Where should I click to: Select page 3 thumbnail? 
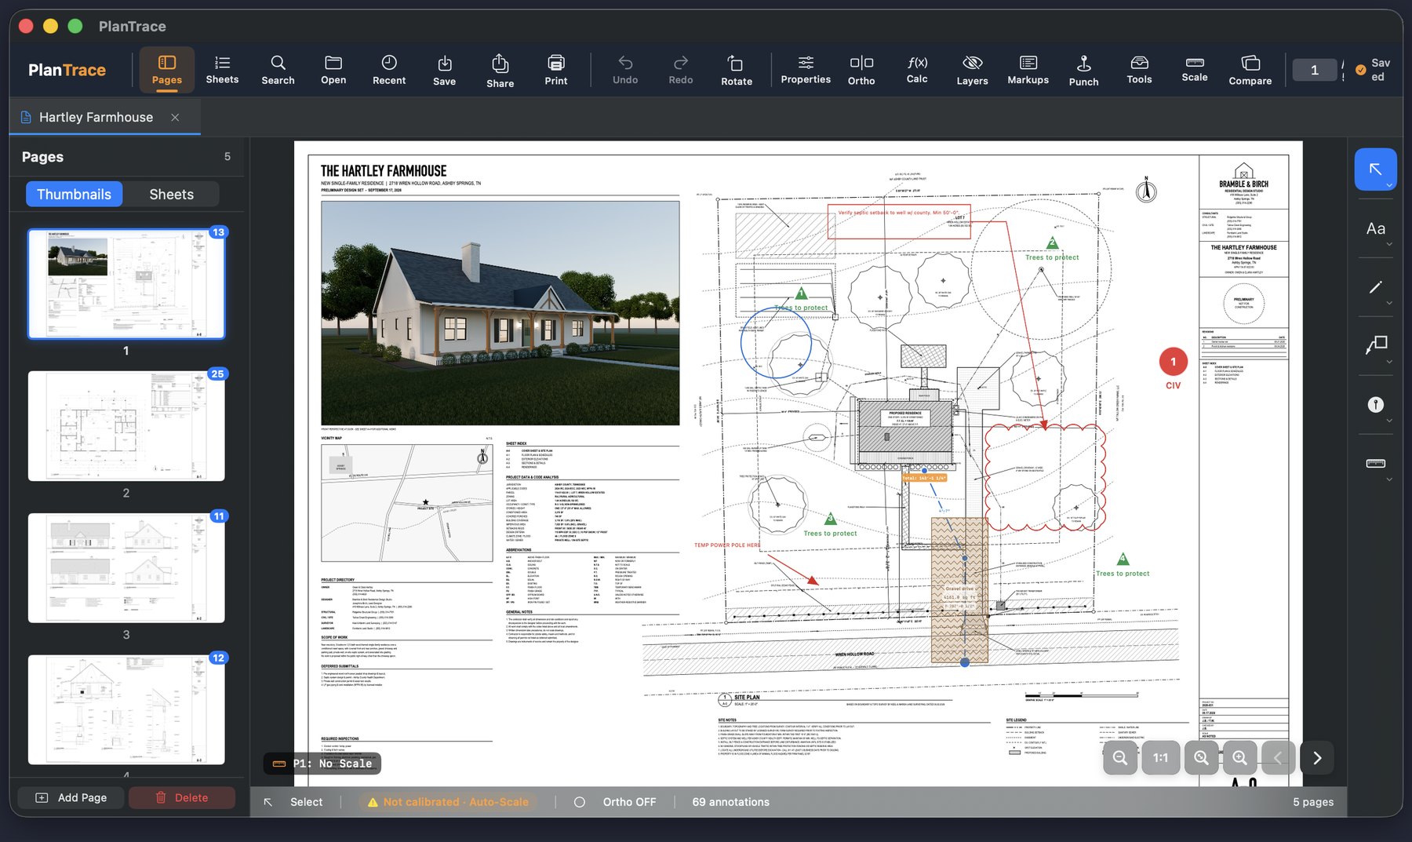coord(126,568)
